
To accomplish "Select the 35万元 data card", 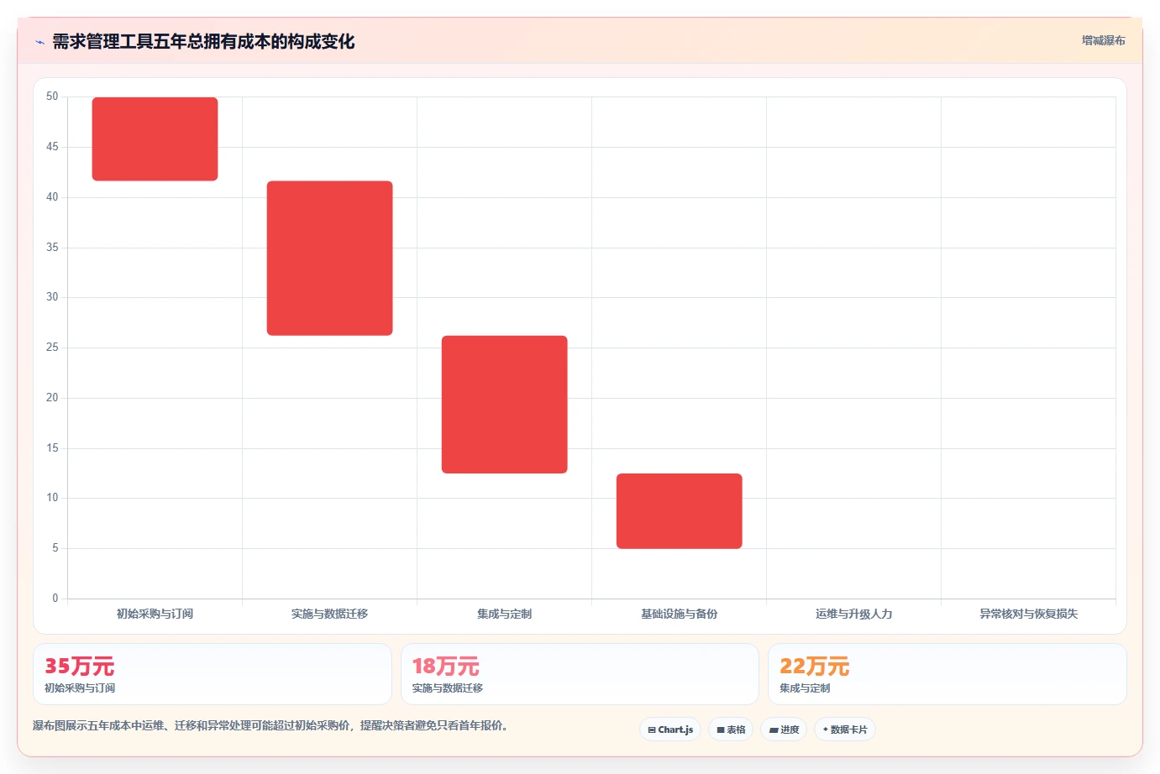I will (213, 674).
